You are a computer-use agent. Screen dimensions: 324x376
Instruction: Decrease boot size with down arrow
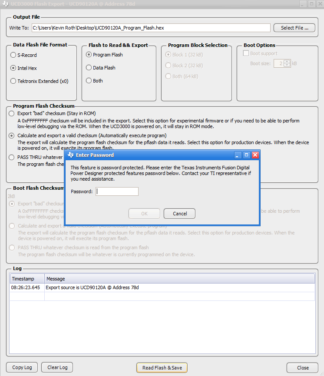[x=287, y=65]
